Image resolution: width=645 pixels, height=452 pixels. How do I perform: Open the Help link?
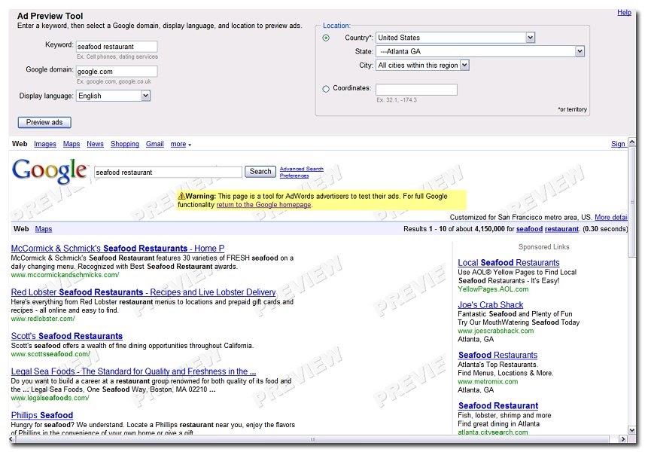point(624,12)
